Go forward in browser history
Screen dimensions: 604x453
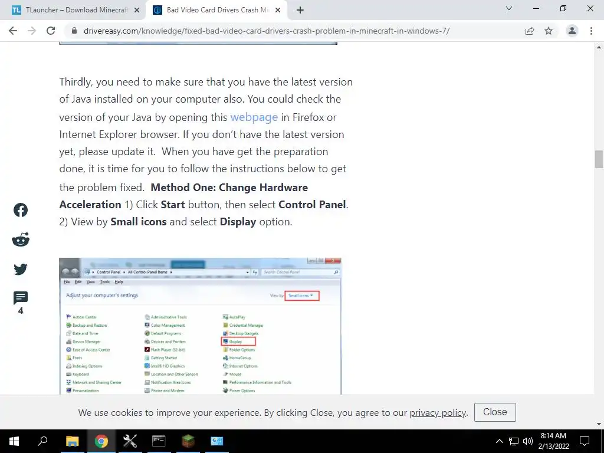pos(32,31)
